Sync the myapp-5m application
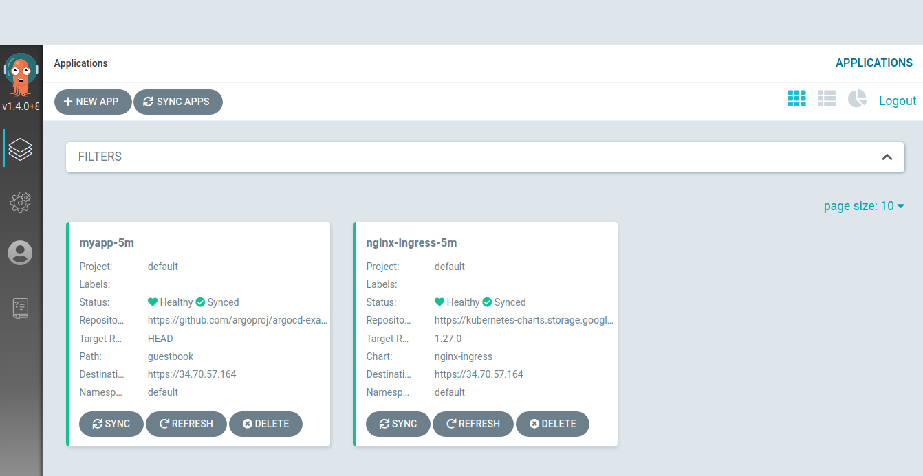 coord(111,424)
